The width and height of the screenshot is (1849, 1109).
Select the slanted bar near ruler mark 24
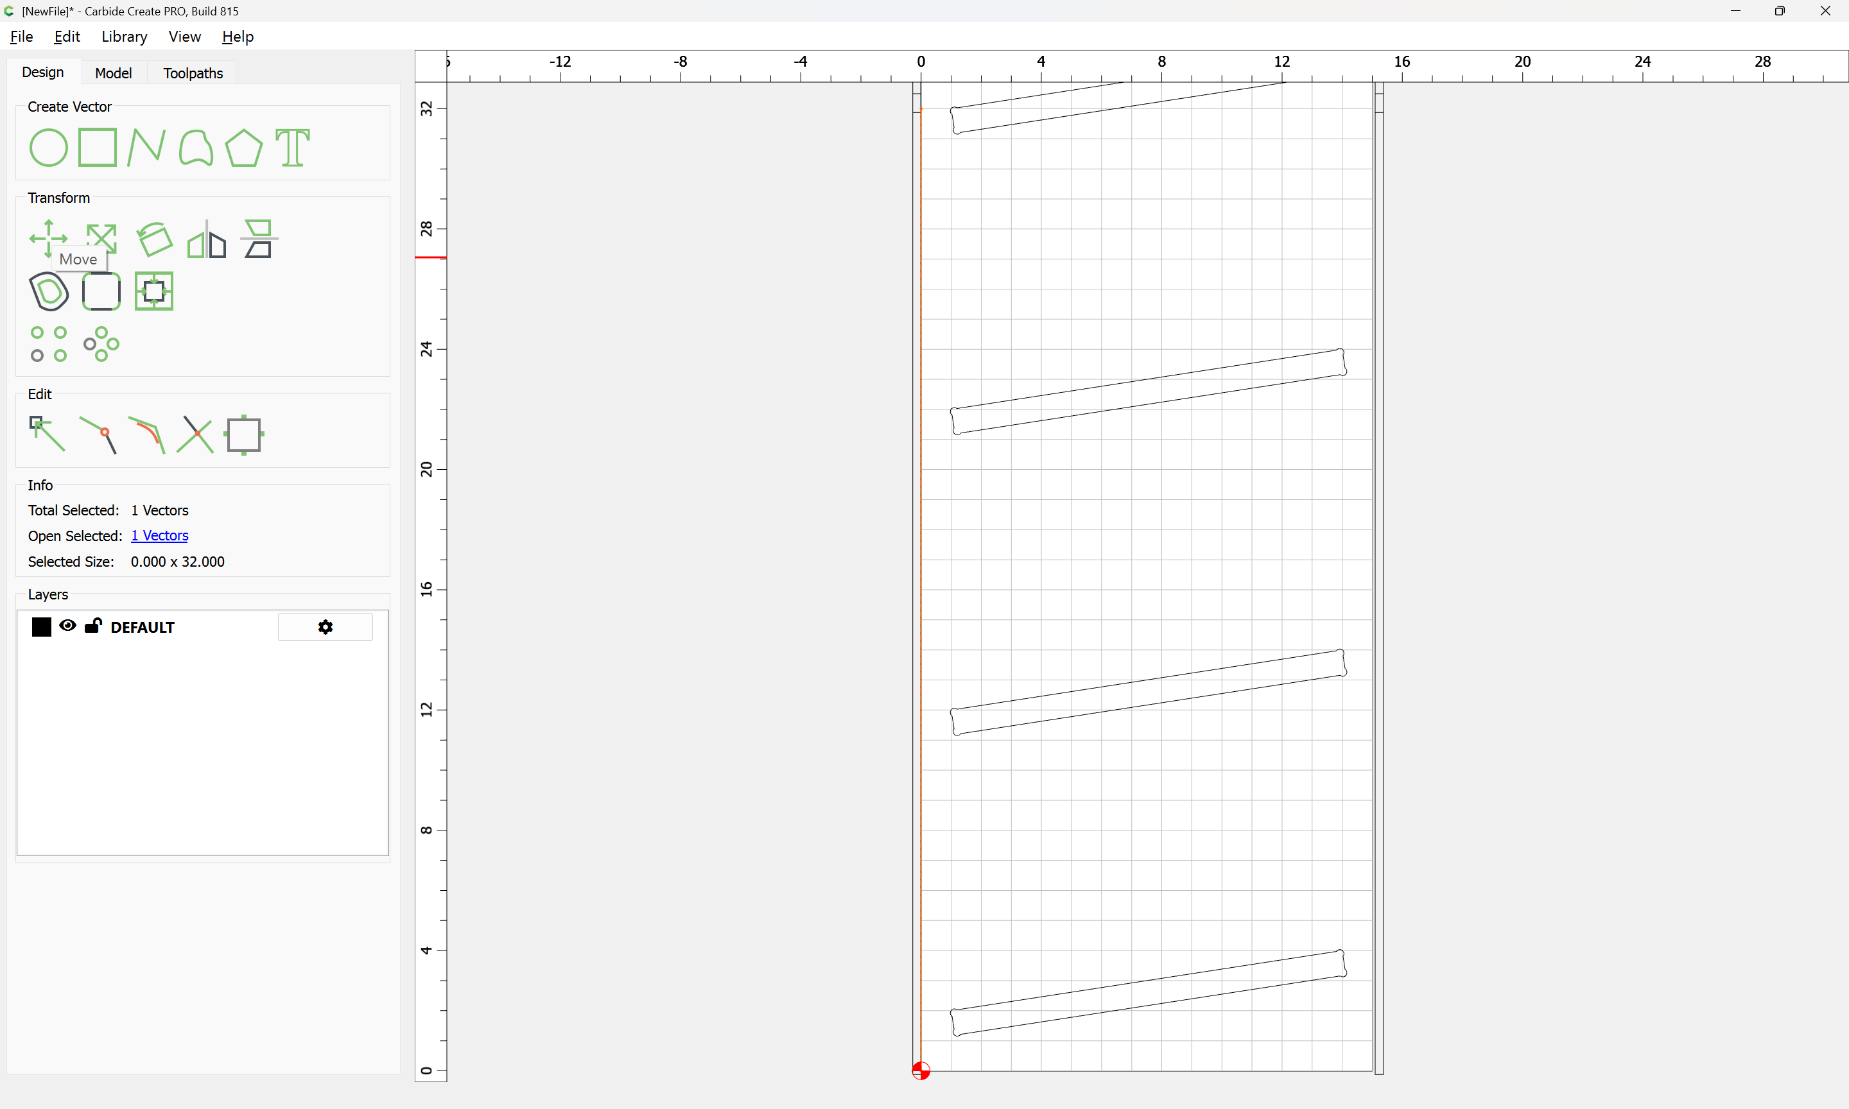(x=1148, y=391)
